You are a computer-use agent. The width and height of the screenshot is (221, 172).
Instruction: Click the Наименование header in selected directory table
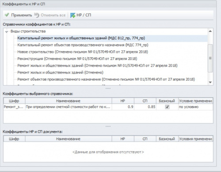coord(69,101)
